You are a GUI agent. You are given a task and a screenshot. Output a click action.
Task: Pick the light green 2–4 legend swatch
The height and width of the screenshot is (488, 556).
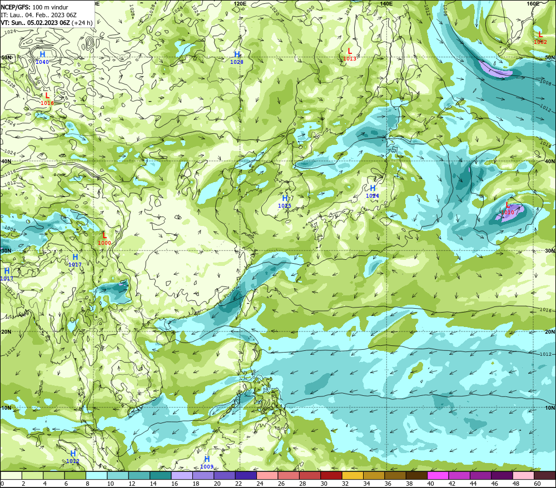pyautogui.click(x=33, y=475)
